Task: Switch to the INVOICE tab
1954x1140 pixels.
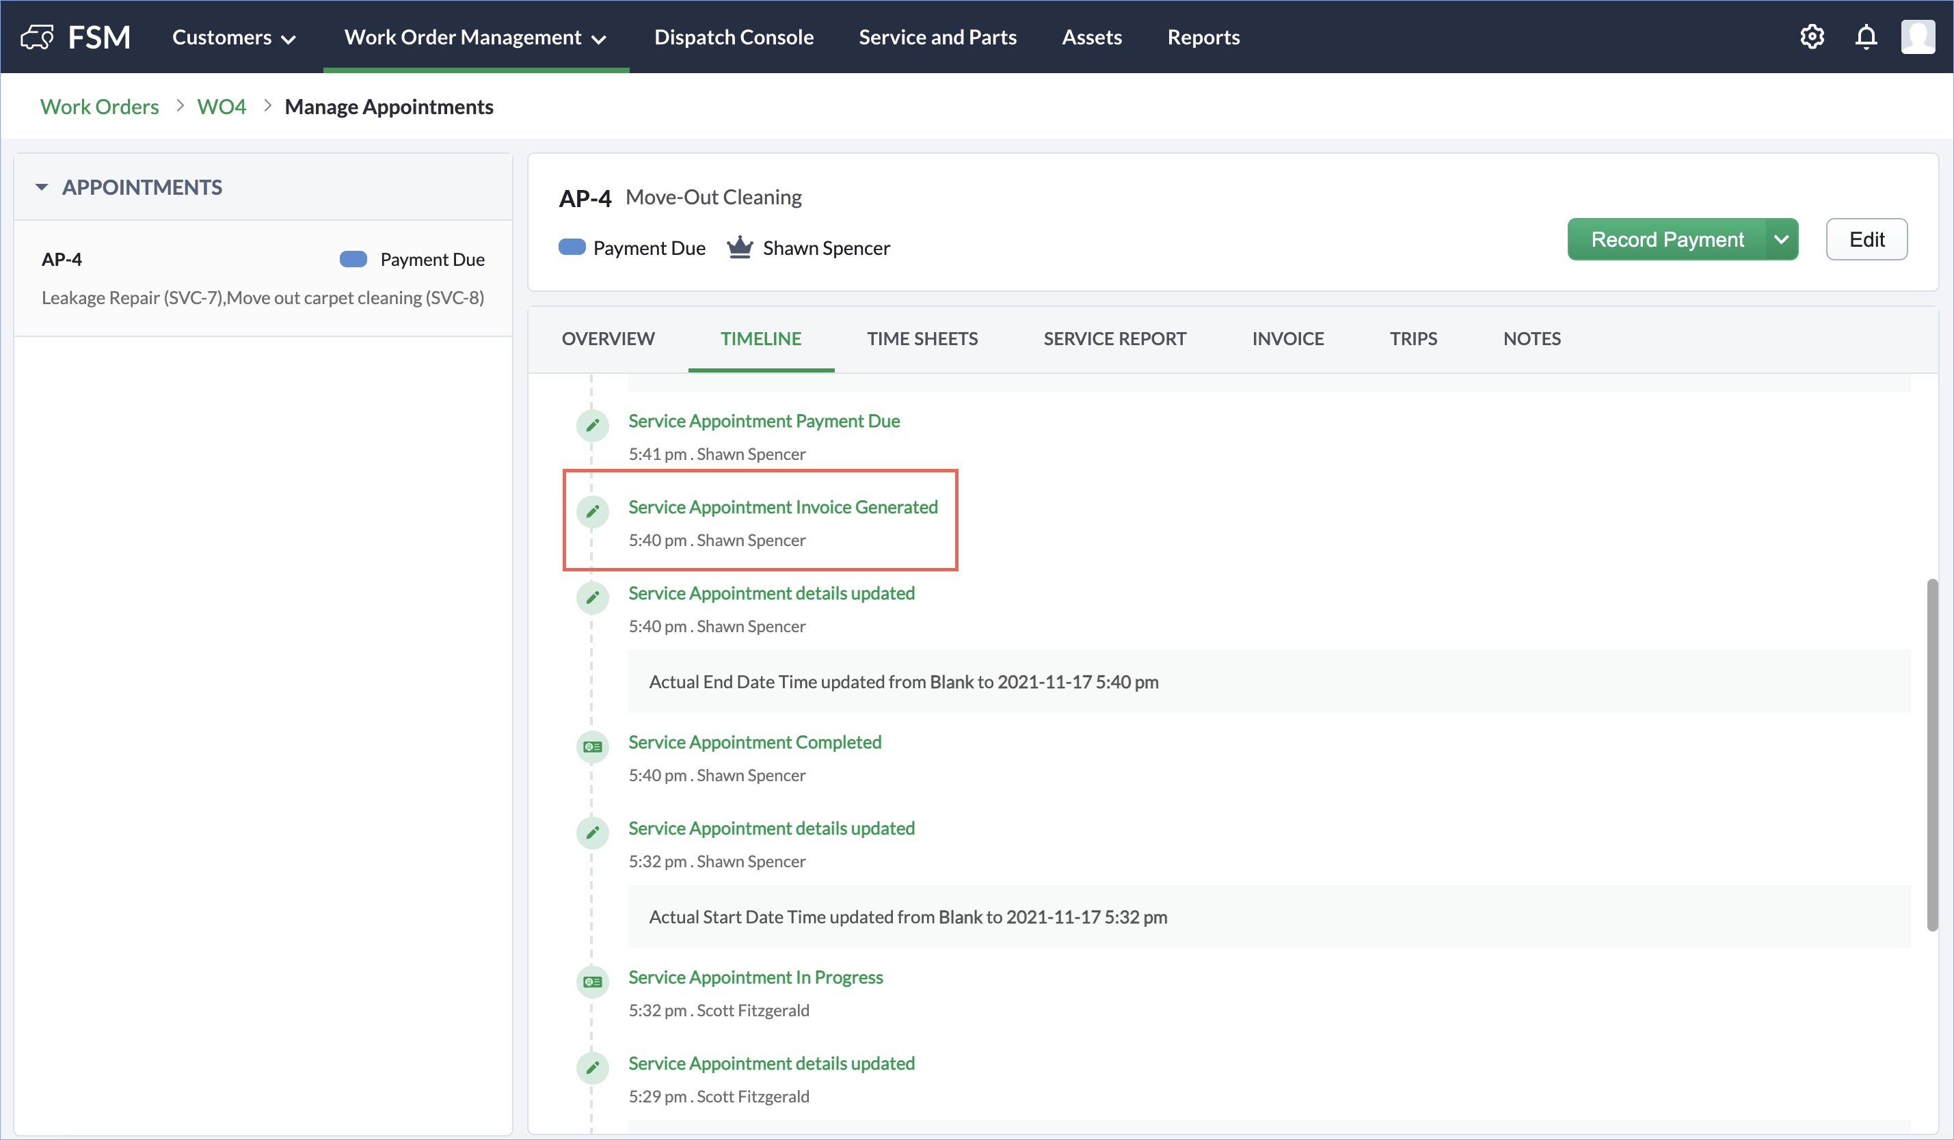Action: pos(1287,339)
